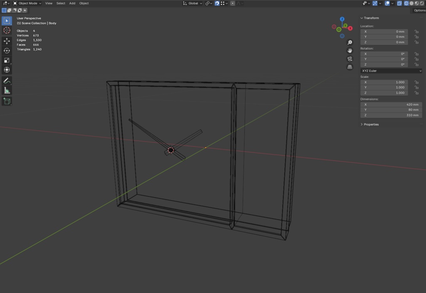The height and width of the screenshot is (293, 426).
Task: Set selection mode to extend
Action: click(9, 10)
